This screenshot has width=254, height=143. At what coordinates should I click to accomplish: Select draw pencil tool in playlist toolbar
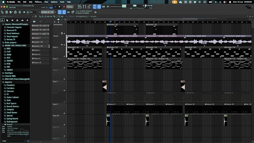(40, 16)
